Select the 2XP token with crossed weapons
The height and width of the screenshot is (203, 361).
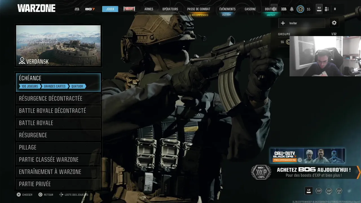point(329,191)
